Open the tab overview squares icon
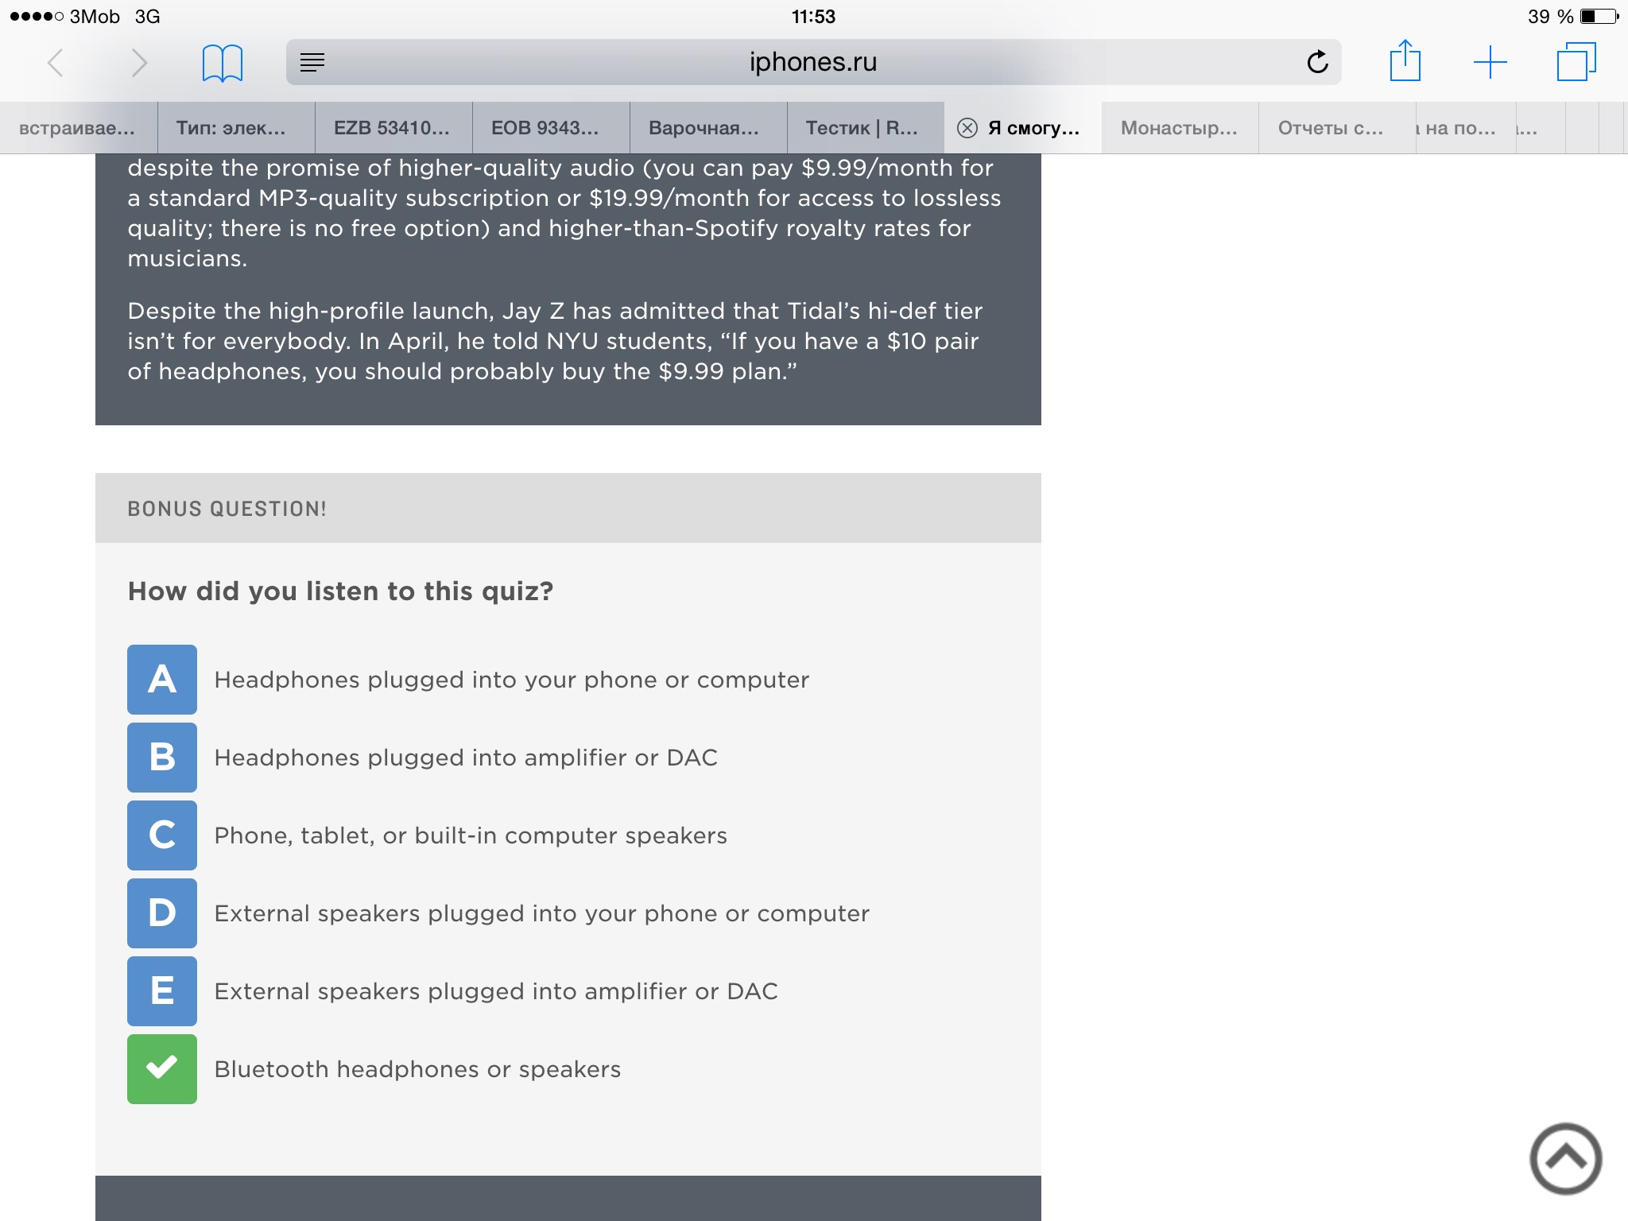The height and width of the screenshot is (1221, 1628). point(1576,62)
